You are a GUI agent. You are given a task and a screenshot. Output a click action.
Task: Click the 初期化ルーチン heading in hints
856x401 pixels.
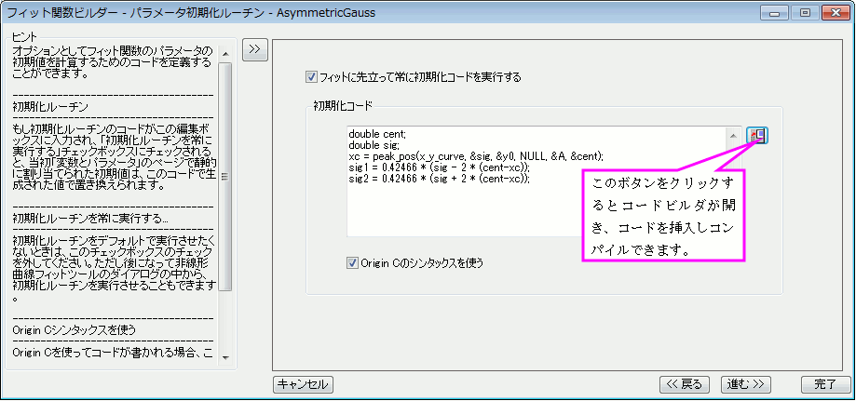(50, 105)
